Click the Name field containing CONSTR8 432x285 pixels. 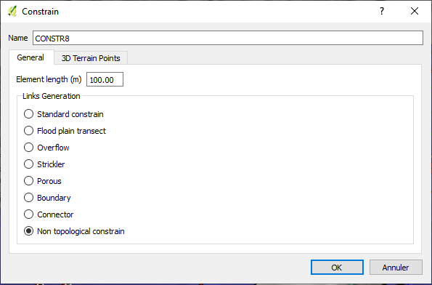click(x=228, y=38)
